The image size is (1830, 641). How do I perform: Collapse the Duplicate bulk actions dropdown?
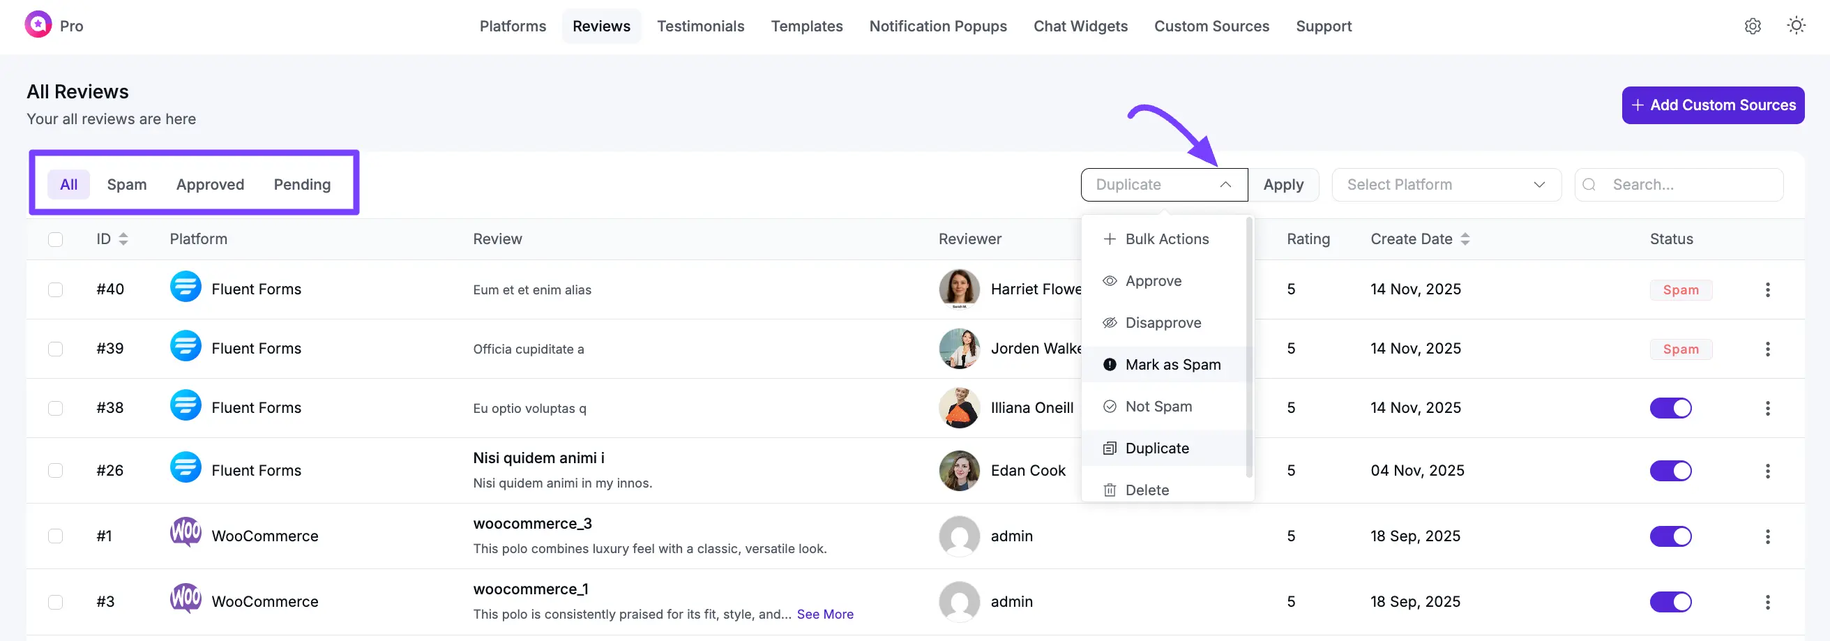[x=1225, y=184]
